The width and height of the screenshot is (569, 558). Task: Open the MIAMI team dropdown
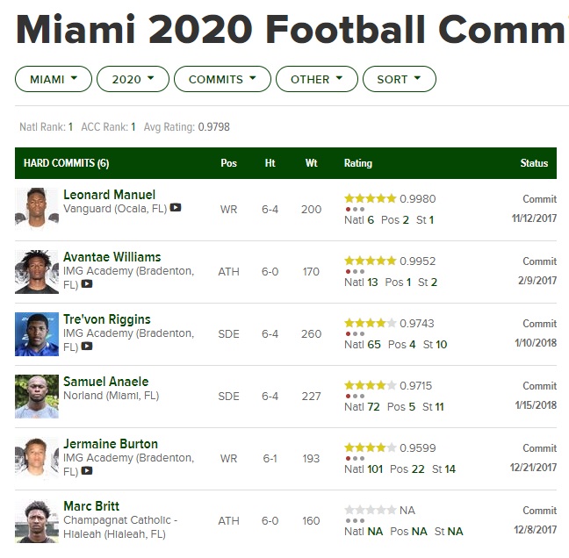coord(54,79)
